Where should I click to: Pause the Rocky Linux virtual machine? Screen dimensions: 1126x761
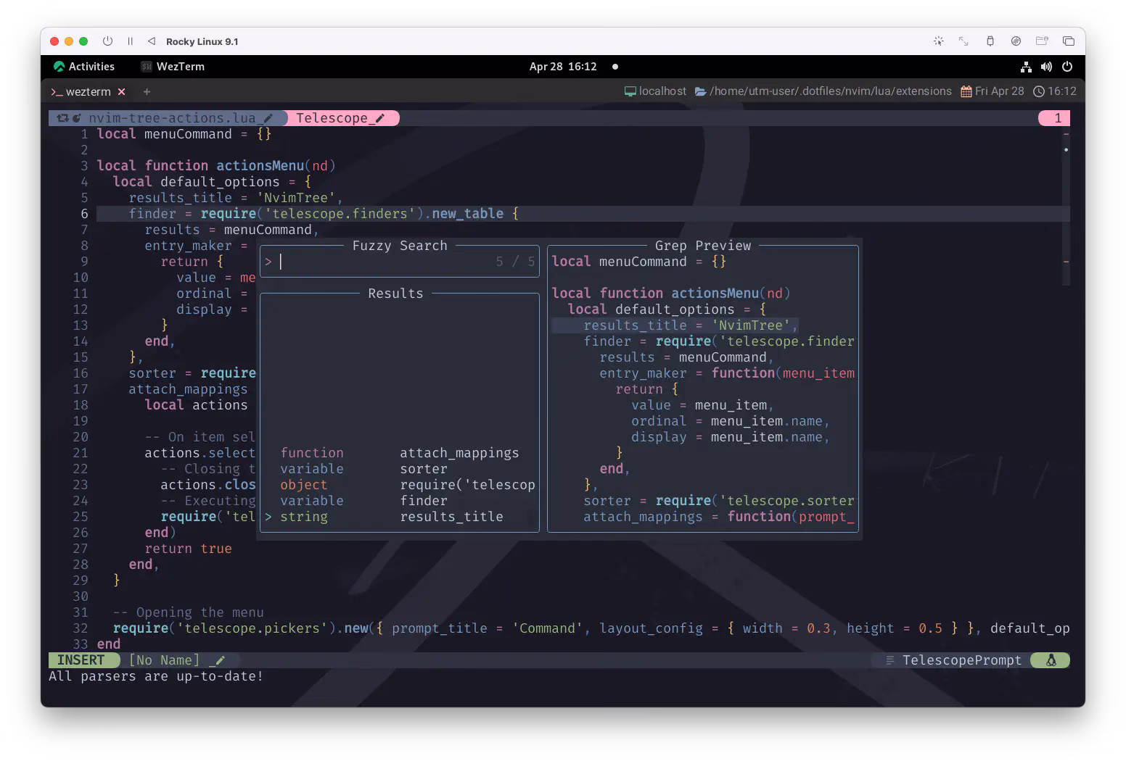pos(131,41)
